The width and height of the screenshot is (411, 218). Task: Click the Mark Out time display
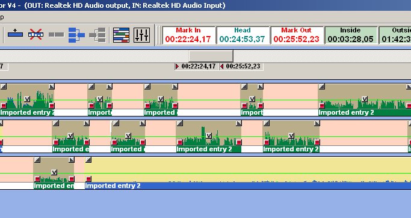(297, 35)
